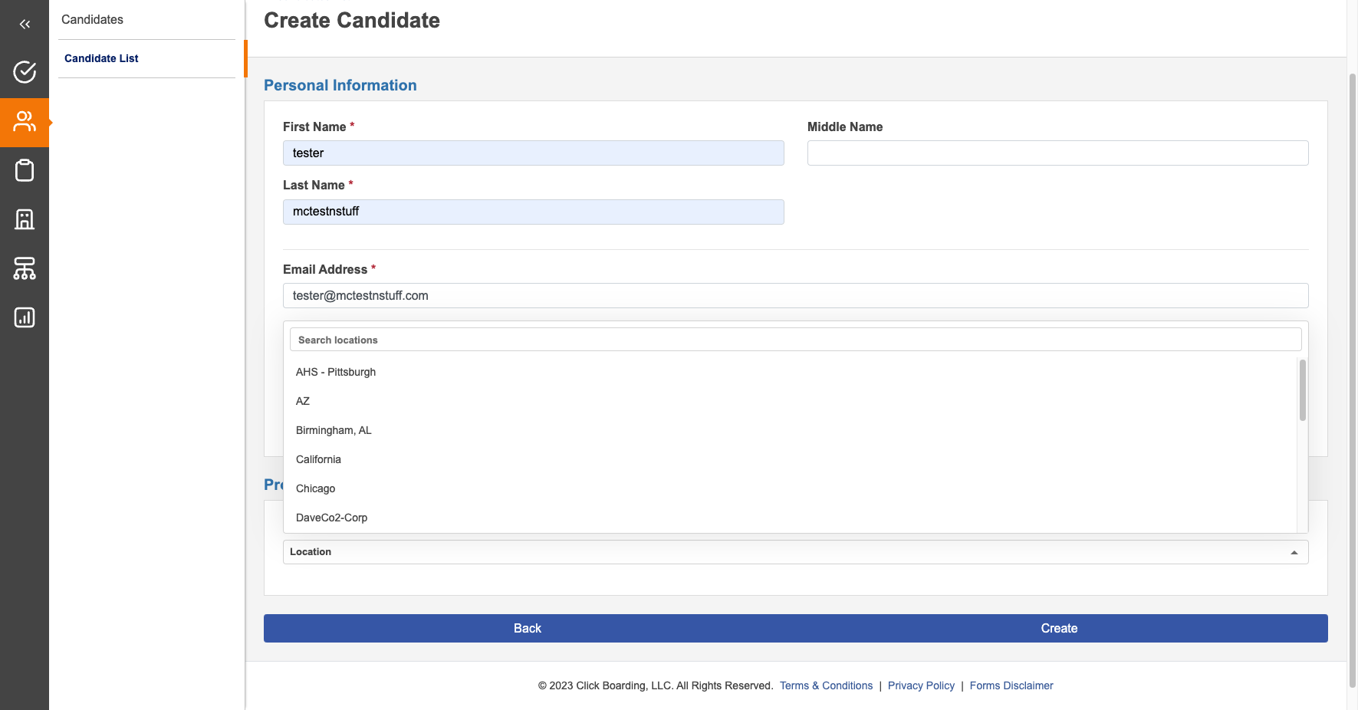The width and height of the screenshot is (1358, 710).
Task: Select California in the locations list
Action: (318, 459)
